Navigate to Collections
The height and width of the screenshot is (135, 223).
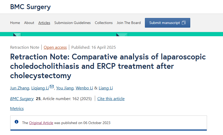[104, 23]
